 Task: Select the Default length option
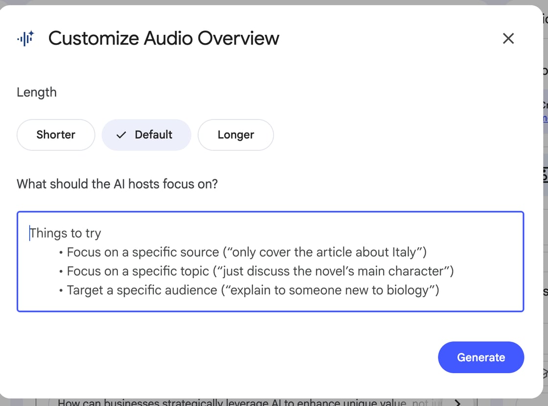pos(147,134)
